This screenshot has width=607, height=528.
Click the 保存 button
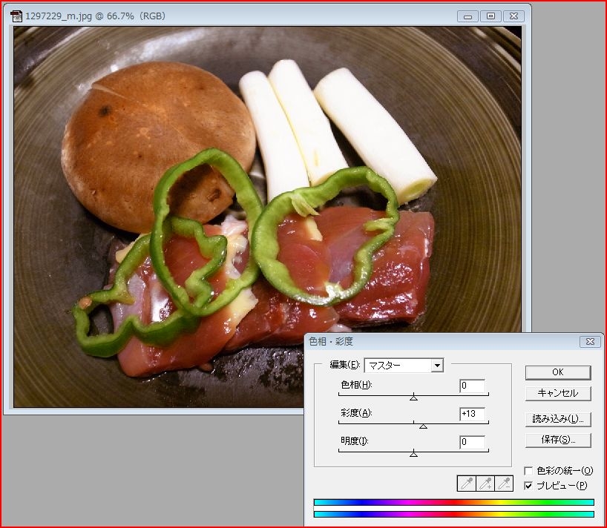[x=558, y=440]
